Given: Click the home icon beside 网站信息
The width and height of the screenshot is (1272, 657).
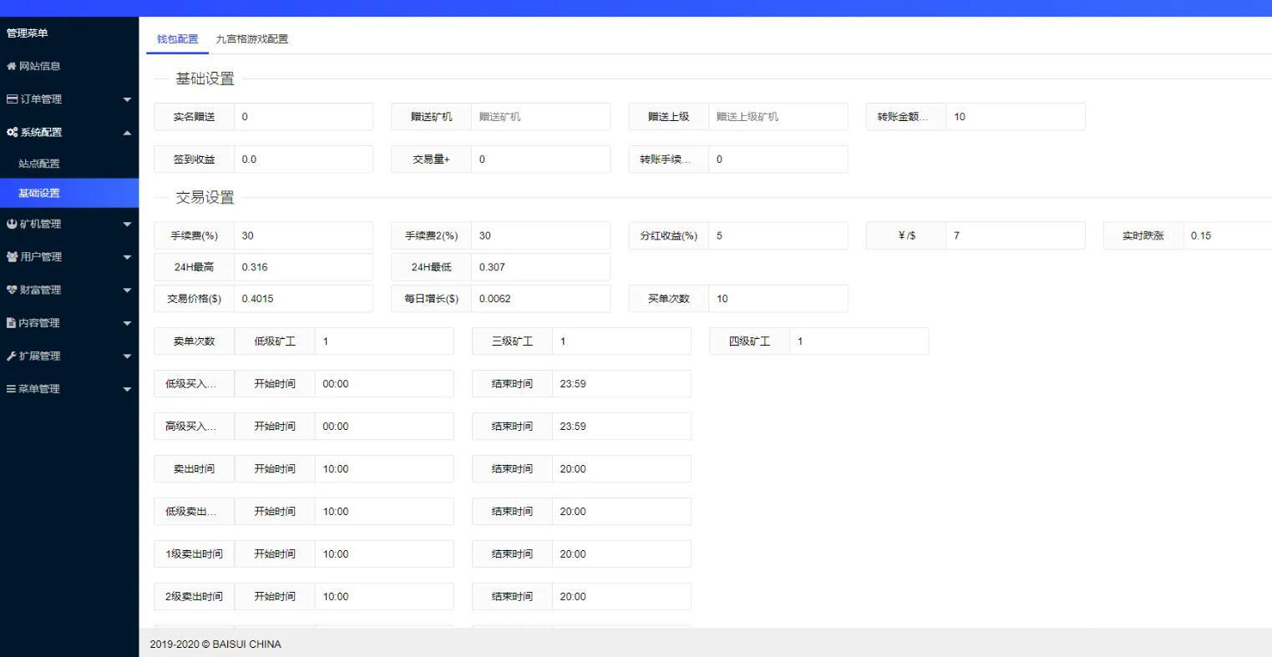Looking at the screenshot, I should point(11,66).
